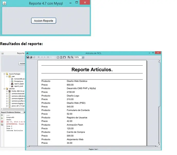Expand the MySQL JDBC Driver library node
177x155 pixels.
click(x=7, y=91)
